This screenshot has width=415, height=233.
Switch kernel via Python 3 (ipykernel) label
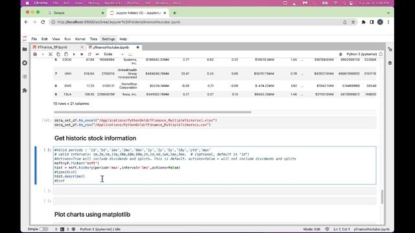(362, 54)
